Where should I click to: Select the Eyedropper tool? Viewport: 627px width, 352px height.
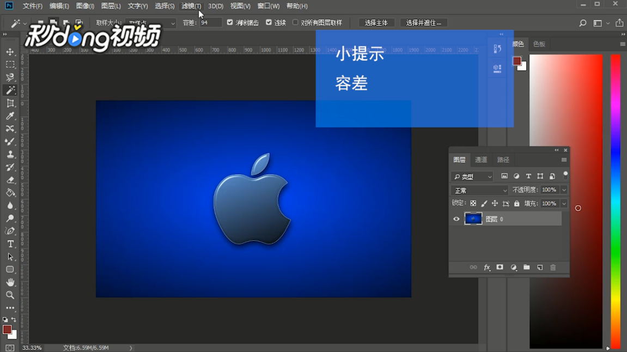pyautogui.click(x=10, y=116)
